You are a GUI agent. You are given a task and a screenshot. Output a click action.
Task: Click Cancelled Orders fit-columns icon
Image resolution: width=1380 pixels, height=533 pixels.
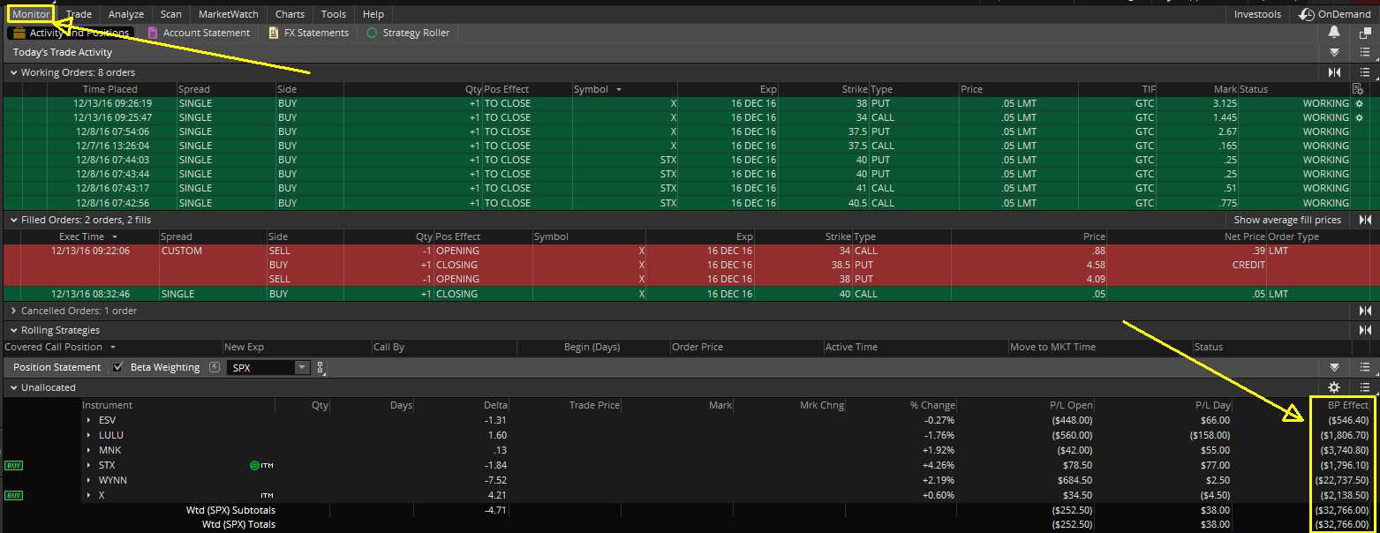1365,311
